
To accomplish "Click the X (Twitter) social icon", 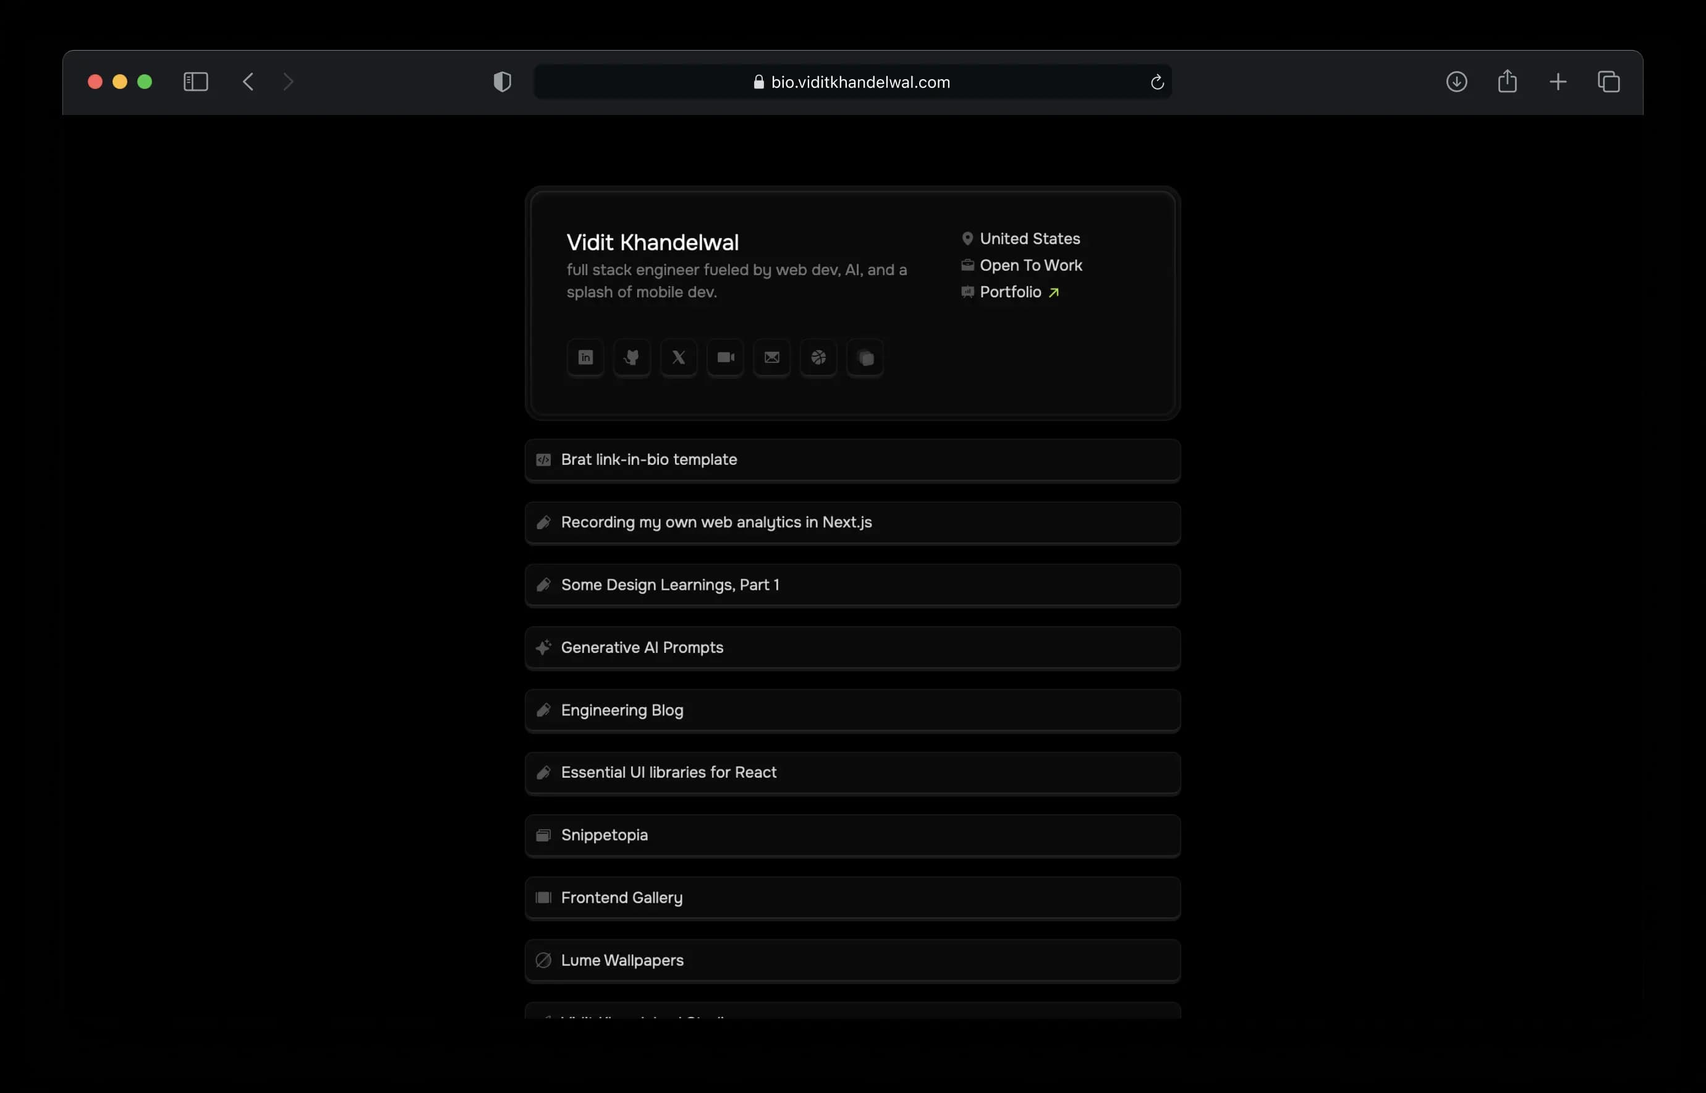I will 679,358.
